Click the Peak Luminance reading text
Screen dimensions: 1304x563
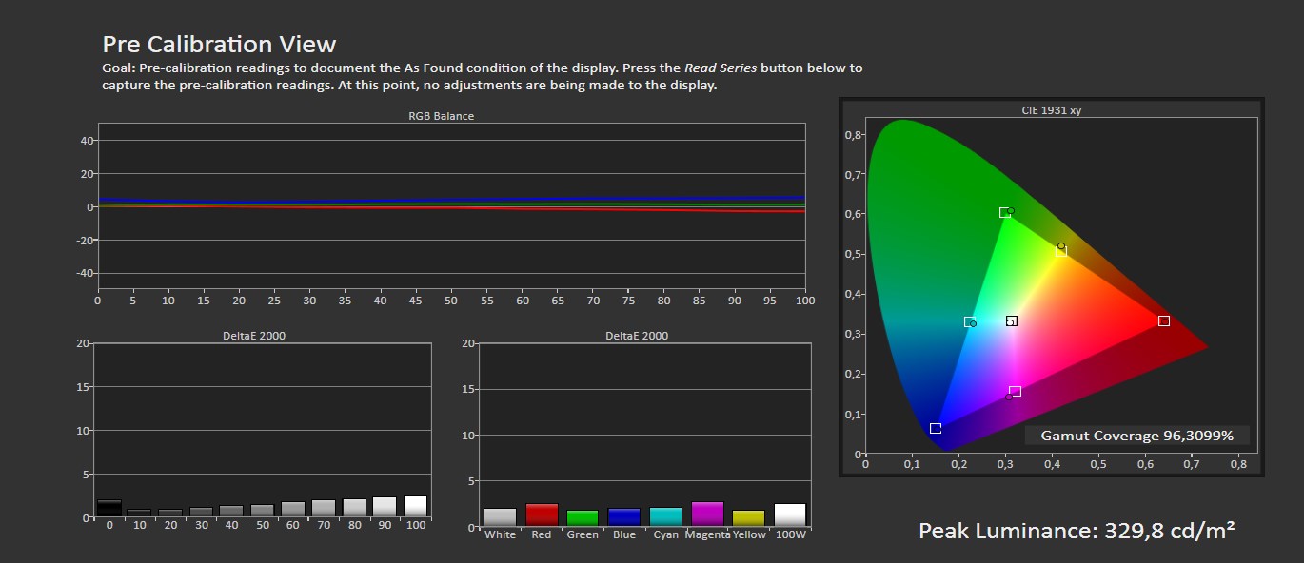(1076, 531)
